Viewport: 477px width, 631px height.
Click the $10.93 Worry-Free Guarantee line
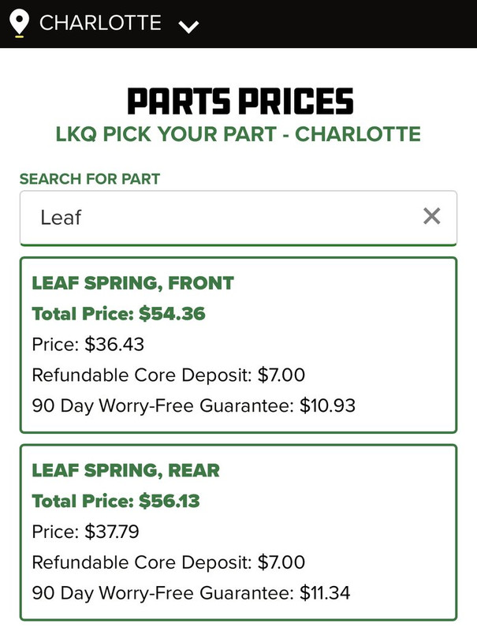pyautogui.click(x=193, y=405)
